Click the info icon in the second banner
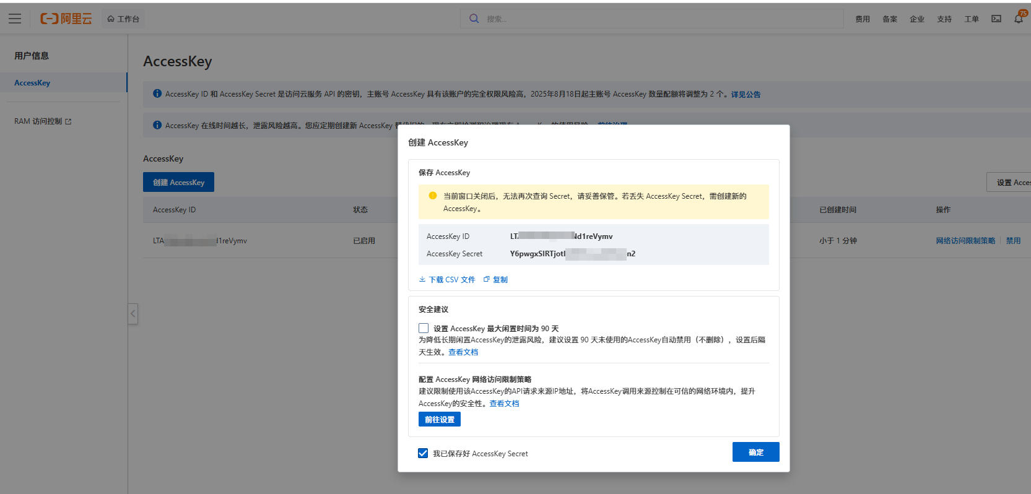 [x=157, y=125]
